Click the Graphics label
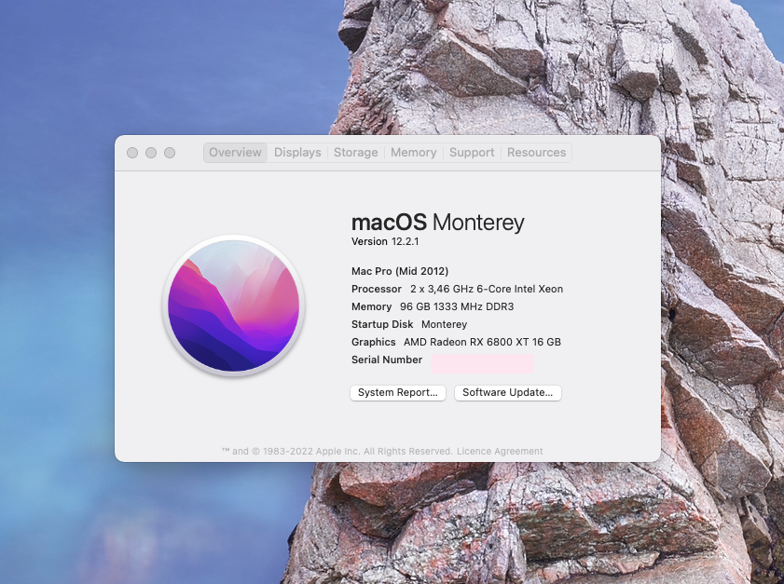Screen dimensions: 784x584 pos(374,342)
